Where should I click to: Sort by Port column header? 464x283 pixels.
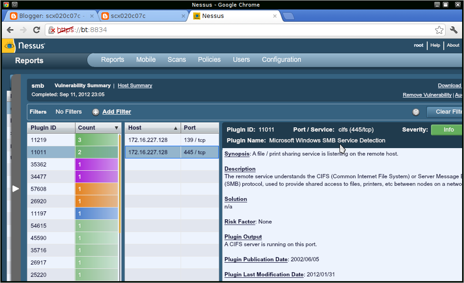pos(200,128)
